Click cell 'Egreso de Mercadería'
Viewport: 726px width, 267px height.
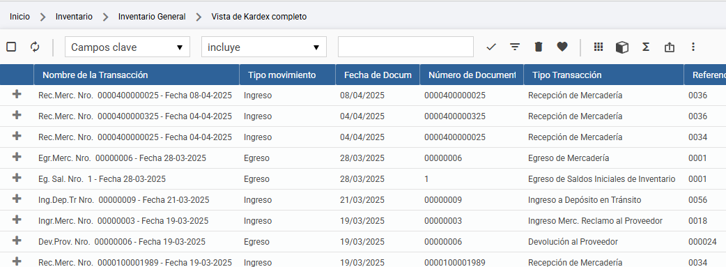click(x=568, y=158)
